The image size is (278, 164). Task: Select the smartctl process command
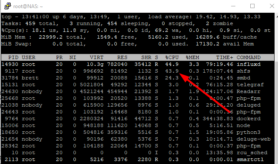[x=250, y=159]
